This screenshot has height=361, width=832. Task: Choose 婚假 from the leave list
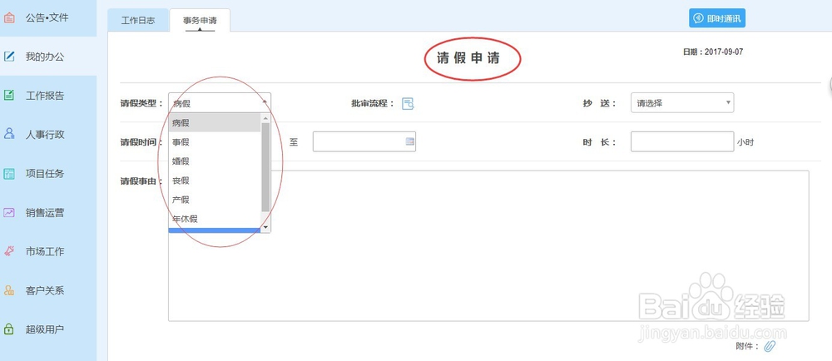[x=215, y=161]
